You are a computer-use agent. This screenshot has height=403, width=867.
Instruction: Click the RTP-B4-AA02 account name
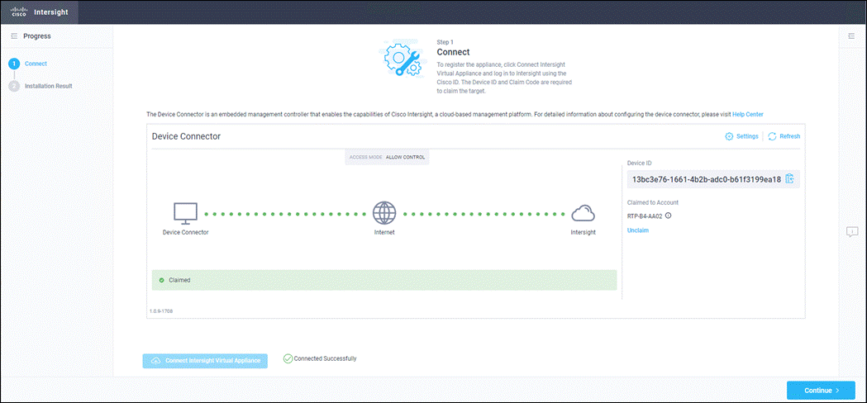coord(644,216)
